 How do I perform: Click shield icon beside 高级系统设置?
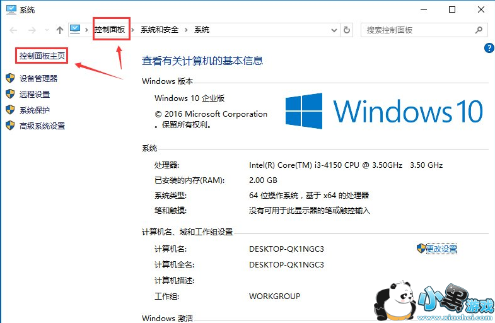coord(11,126)
